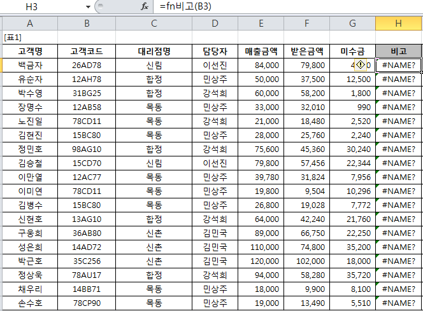Click the #NAME? cell in 손수호 row
423x311 pixels.
point(398,303)
